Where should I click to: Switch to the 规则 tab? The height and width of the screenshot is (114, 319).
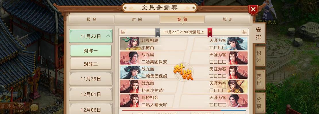[x=227, y=19]
